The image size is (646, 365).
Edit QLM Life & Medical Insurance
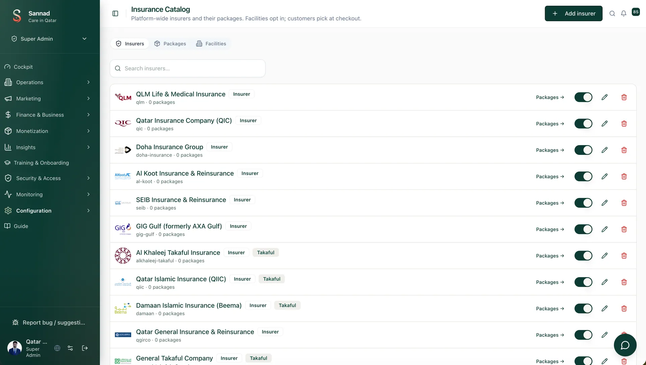tap(605, 97)
